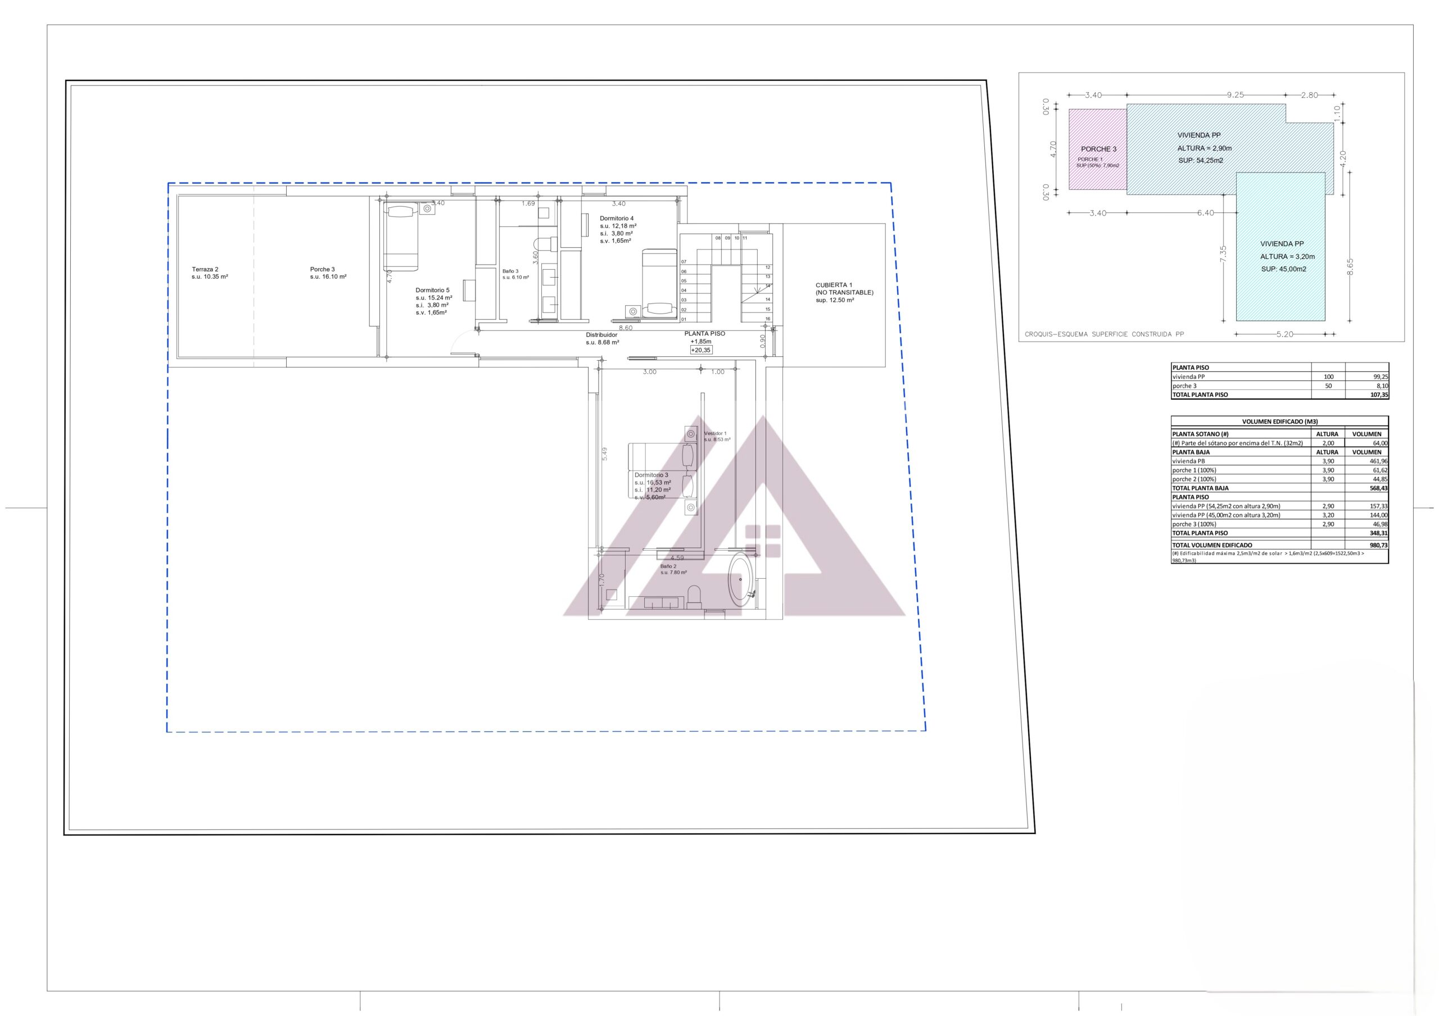Select the Distribuidor s.u. 8.68 m² label
This screenshot has width=1439, height=1016.
pos(602,339)
